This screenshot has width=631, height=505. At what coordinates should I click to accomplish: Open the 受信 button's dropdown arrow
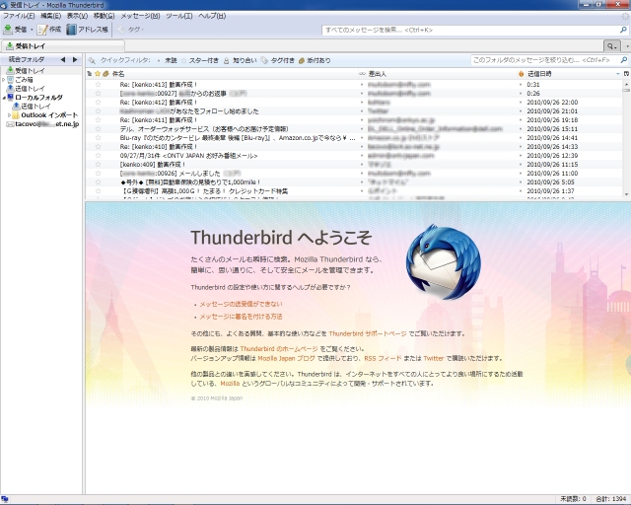(x=32, y=30)
